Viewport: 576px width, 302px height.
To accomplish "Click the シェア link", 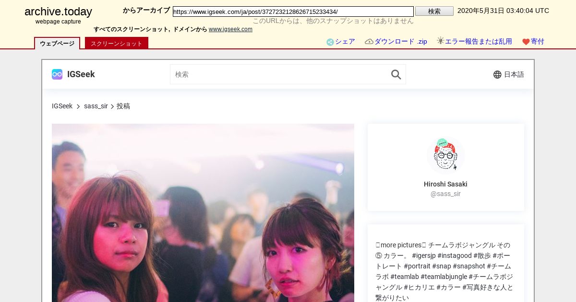I will [345, 42].
